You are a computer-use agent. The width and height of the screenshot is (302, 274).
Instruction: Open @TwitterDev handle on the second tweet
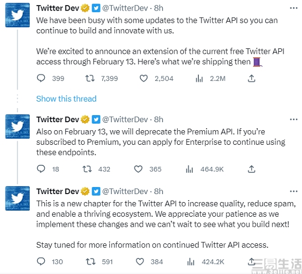point(125,120)
